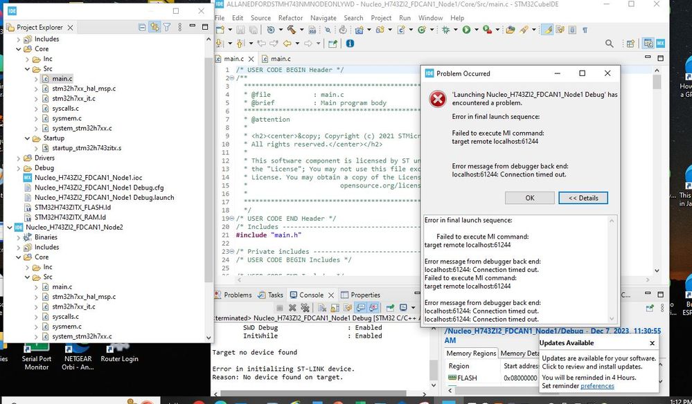Click the << Details button

tap(583, 198)
